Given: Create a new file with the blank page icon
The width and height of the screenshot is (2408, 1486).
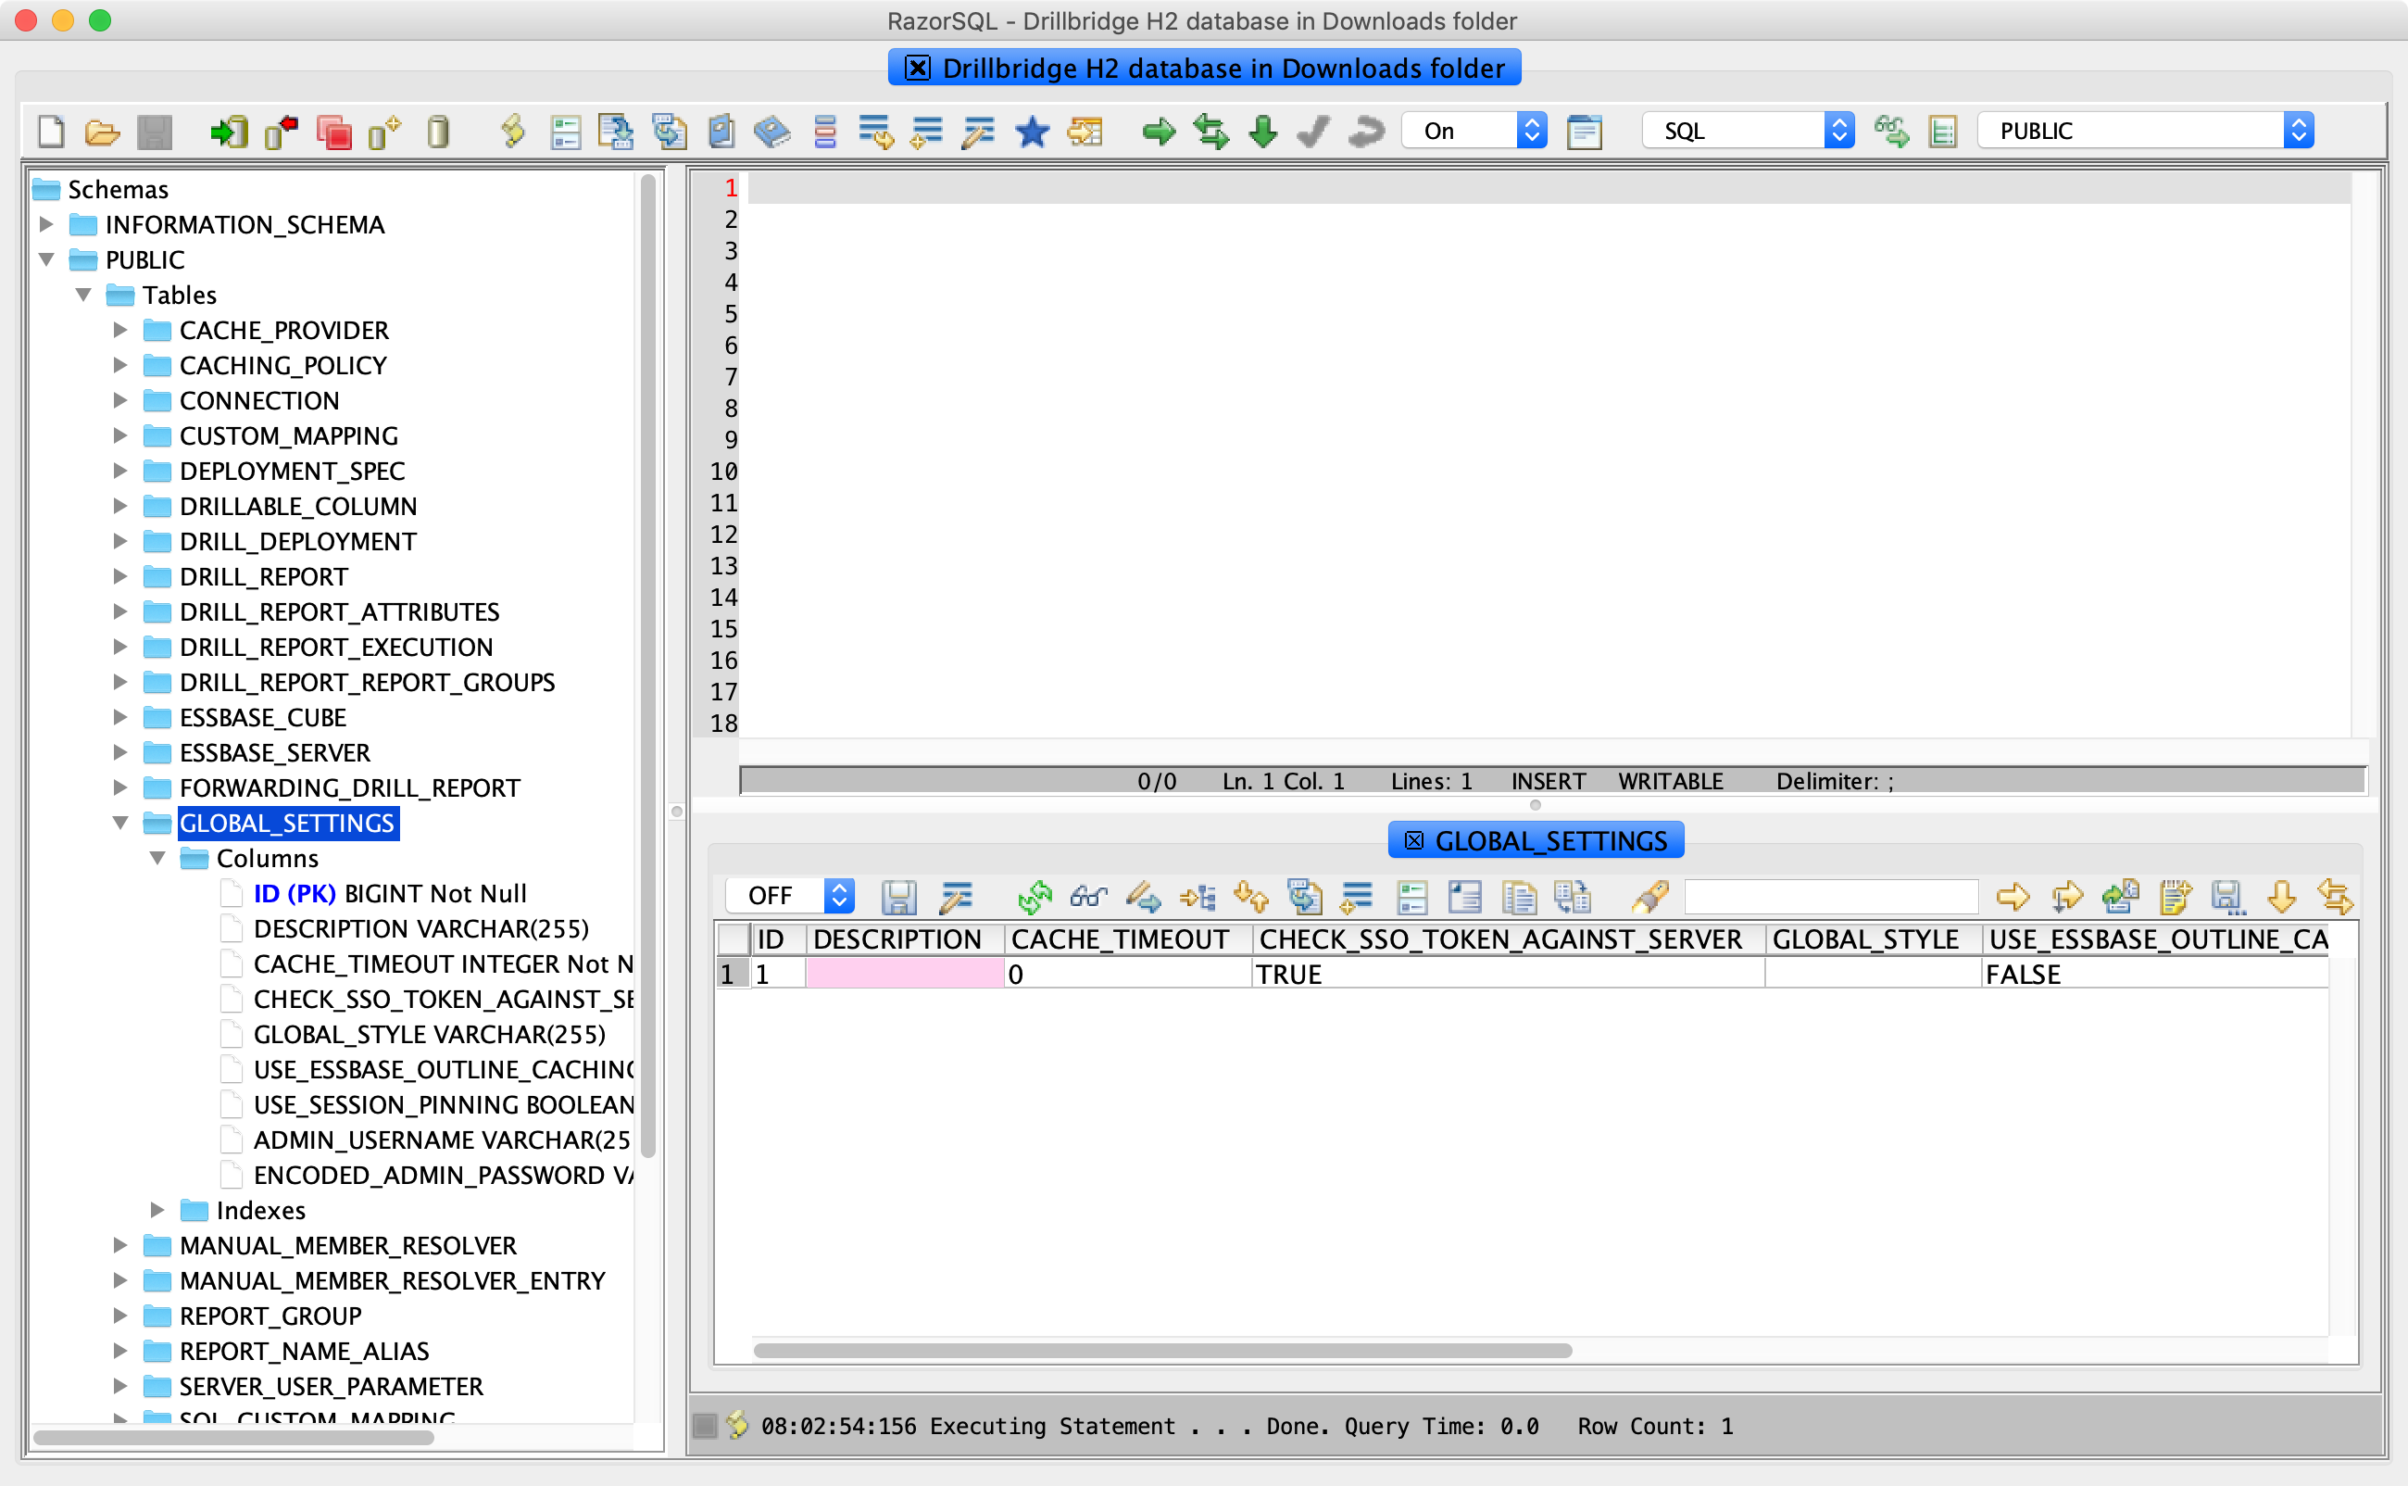Looking at the screenshot, I should [51, 131].
